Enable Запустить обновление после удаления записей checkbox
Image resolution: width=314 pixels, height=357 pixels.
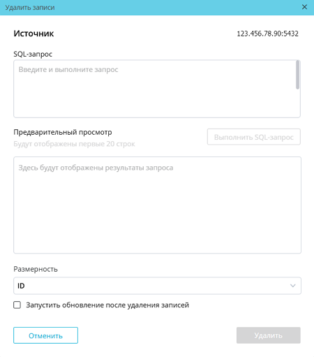17,305
